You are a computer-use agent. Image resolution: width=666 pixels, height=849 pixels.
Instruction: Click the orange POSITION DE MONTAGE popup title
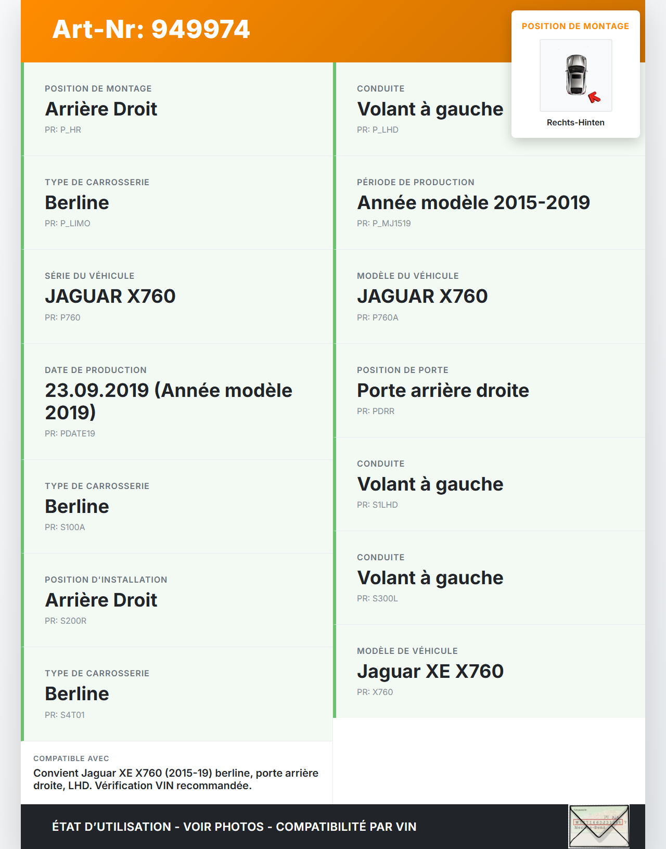click(575, 27)
